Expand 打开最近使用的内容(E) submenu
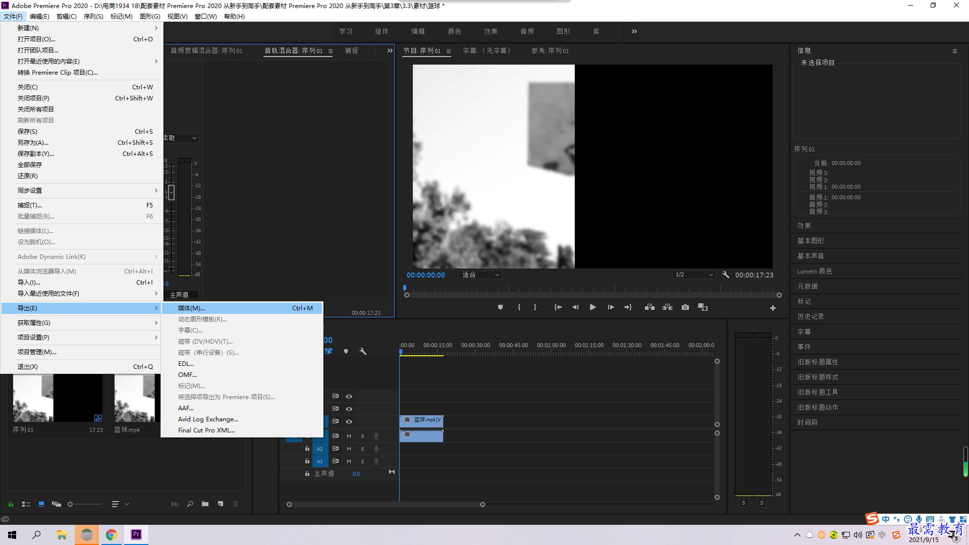This screenshot has height=545, width=969. tap(81, 61)
